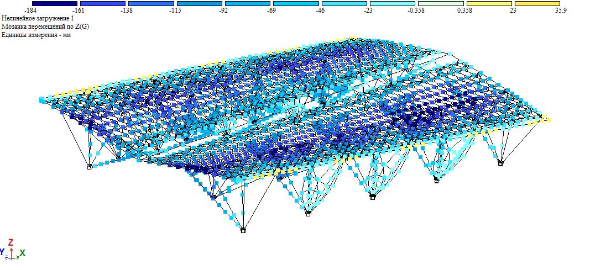Select the color band between -92 and -69
The width and height of the screenshot is (590, 270).
point(248,3)
